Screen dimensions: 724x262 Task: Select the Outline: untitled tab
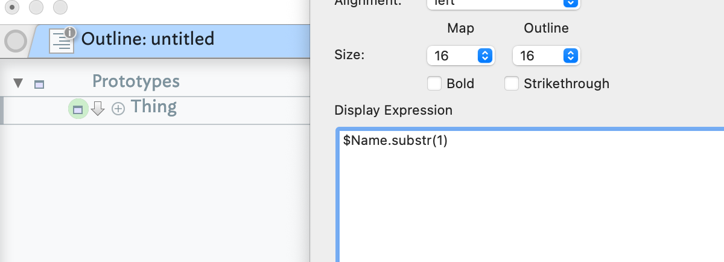148,39
